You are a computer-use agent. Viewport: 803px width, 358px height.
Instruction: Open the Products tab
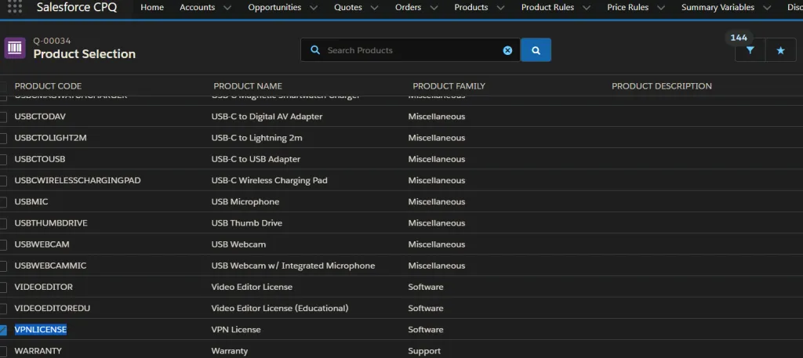pyautogui.click(x=471, y=7)
